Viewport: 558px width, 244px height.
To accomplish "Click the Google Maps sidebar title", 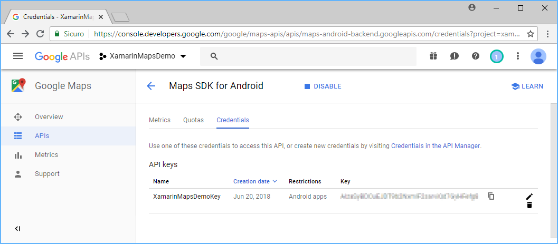I will (63, 86).
